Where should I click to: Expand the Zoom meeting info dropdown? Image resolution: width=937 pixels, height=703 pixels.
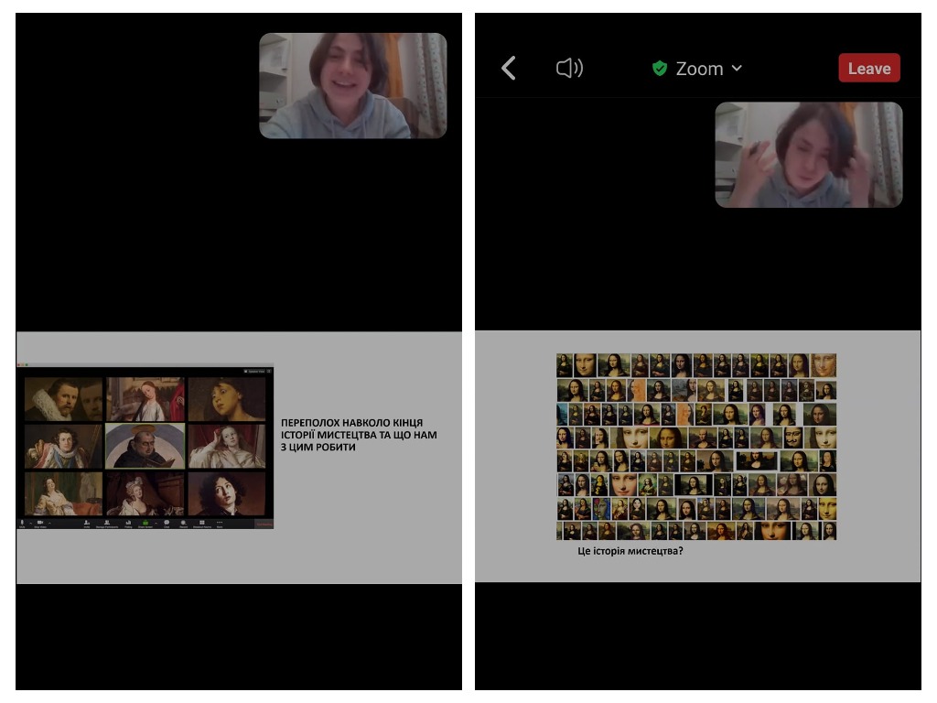click(x=709, y=69)
